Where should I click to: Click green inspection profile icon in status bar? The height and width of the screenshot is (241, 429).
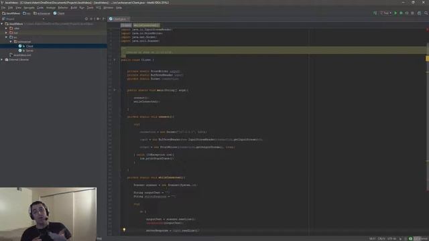tap(410, 239)
